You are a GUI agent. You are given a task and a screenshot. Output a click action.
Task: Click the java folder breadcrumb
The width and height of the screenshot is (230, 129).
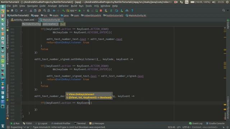tap(65, 15)
